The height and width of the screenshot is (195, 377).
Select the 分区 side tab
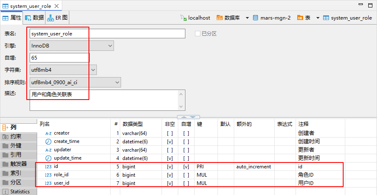coord(19,182)
